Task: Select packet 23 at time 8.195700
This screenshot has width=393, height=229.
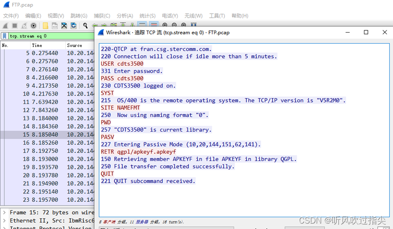Action: [x=47, y=200]
